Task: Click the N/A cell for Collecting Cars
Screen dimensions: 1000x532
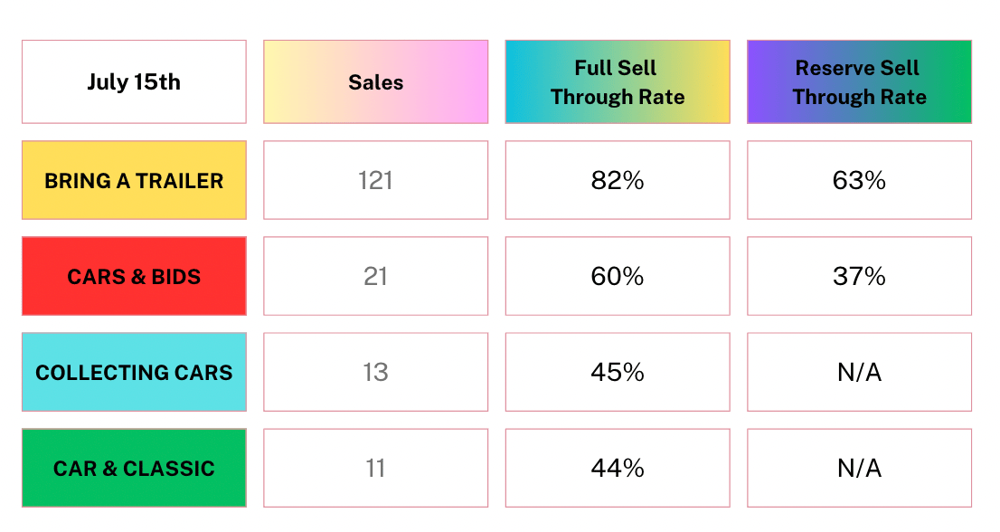Action: (x=859, y=372)
